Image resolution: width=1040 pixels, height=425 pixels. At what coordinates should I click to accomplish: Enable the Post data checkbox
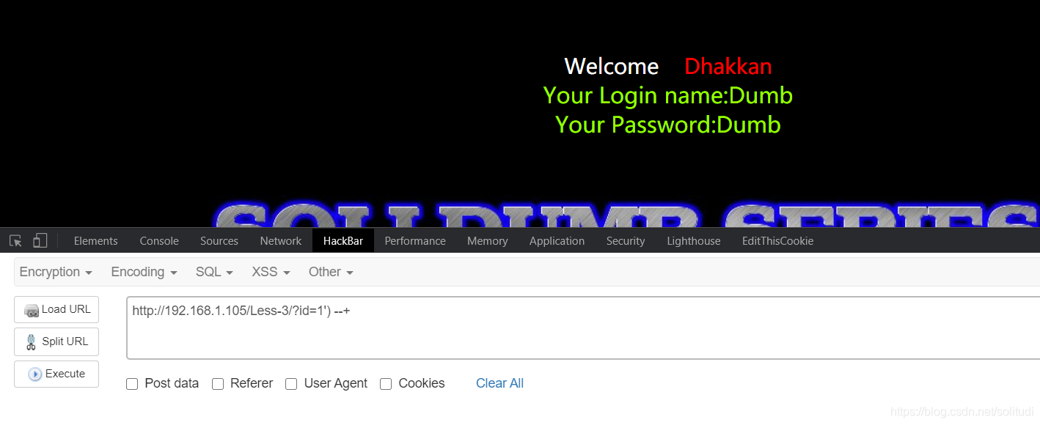pos(132,384)
